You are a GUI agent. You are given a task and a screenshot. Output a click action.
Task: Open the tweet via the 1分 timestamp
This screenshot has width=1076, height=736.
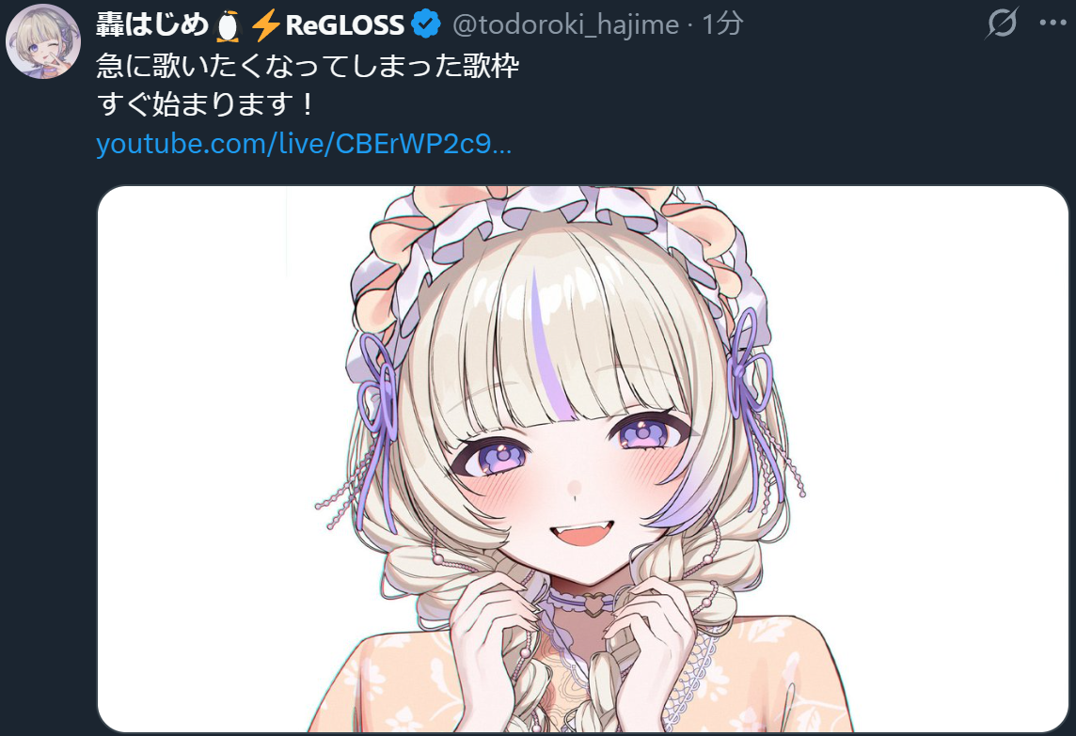pyautogui.click(x=722, y=24)
